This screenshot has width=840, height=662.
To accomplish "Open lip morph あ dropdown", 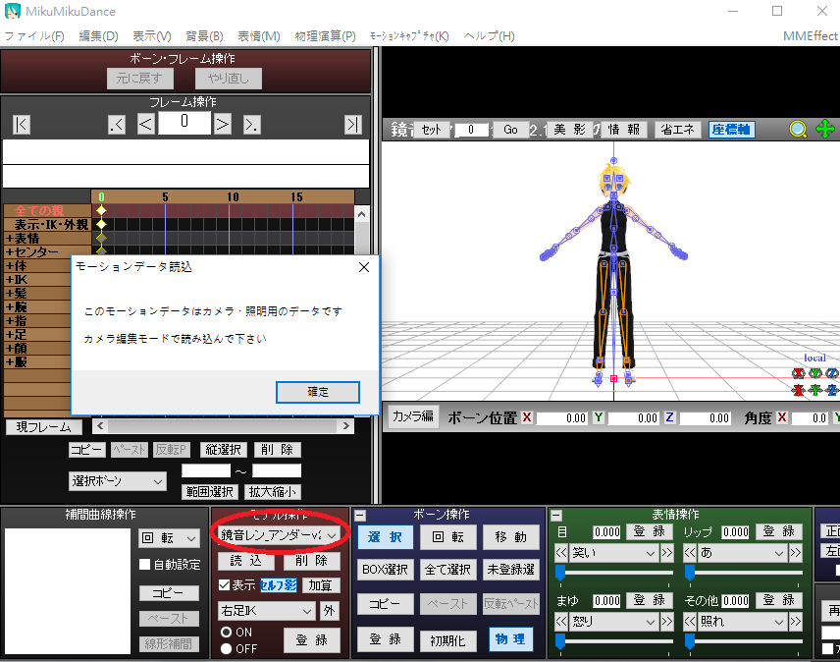I will point(743,553).
